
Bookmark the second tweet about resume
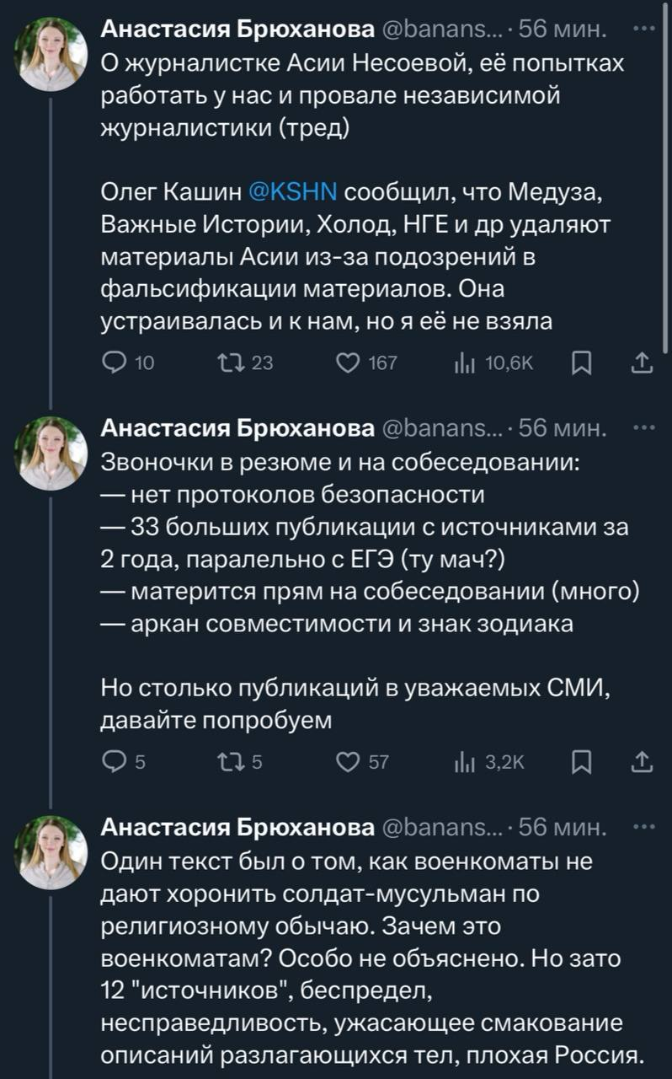pyautogui.click(x=581, y=763)
